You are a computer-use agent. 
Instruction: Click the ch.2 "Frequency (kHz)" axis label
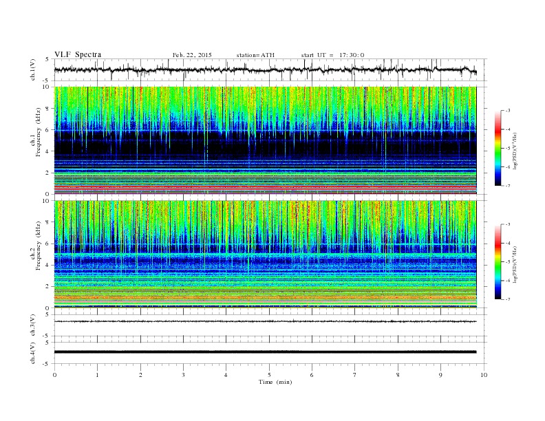pyautogui.click(x=39, y=246)
